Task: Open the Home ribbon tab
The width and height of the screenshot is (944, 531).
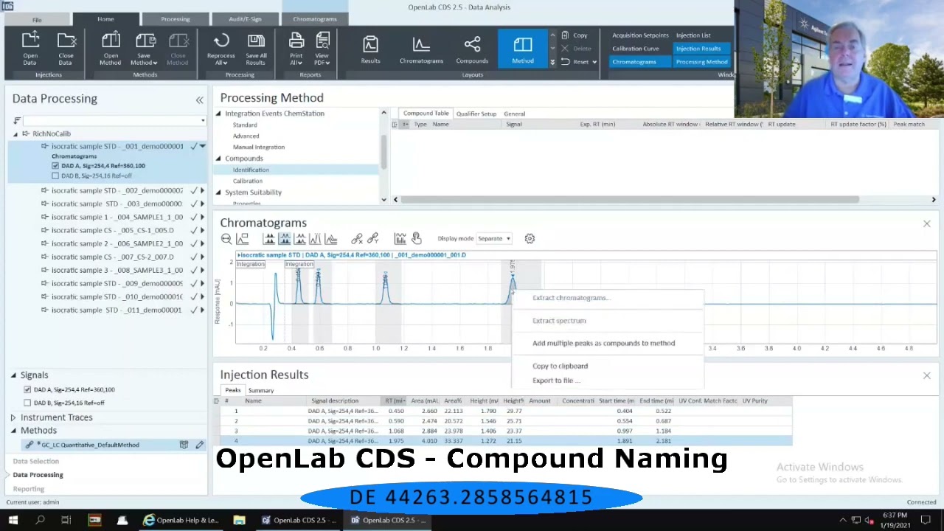Action: (x=105, y=19)
